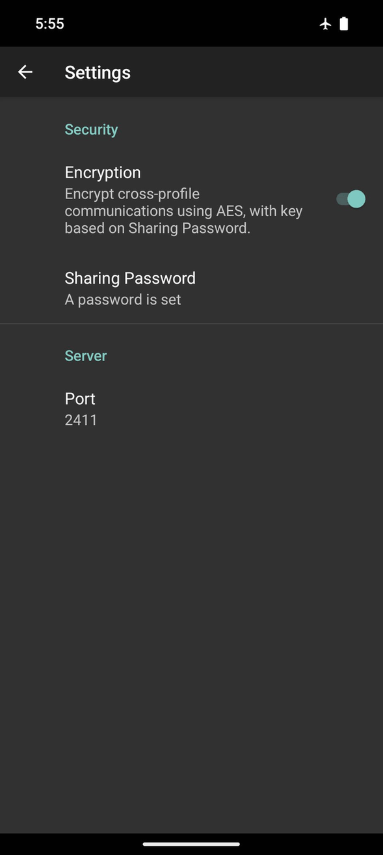Tap 'A password is set' subtitle
This screenshot has height=855, width=383.
(x=122, y=299)
